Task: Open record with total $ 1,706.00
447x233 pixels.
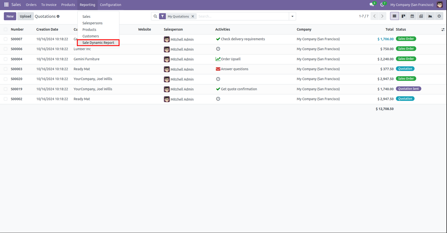Action: point(385,39)
